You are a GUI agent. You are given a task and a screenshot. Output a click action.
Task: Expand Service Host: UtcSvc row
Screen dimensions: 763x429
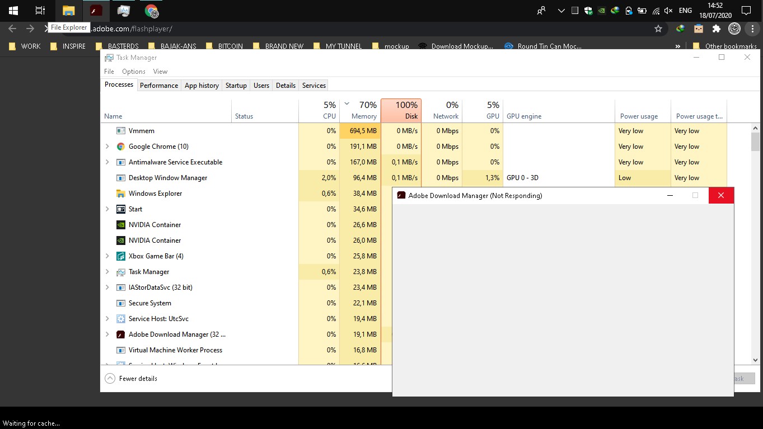[x=107, y=319]
